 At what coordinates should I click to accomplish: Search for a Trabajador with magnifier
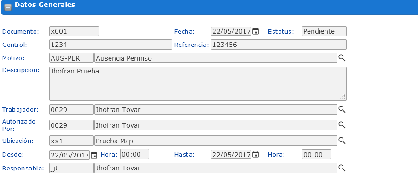click(342, 109)
